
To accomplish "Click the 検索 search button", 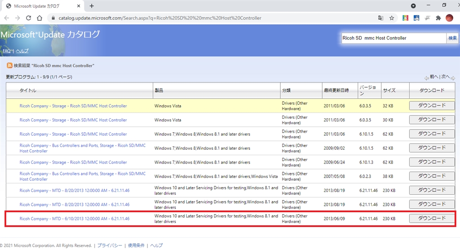I will tap(452, 38).
